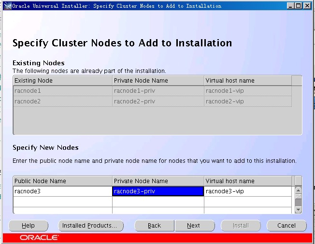Click the Oracle logo in red banner
Screen dimensions: 315x244
(39, 238)
